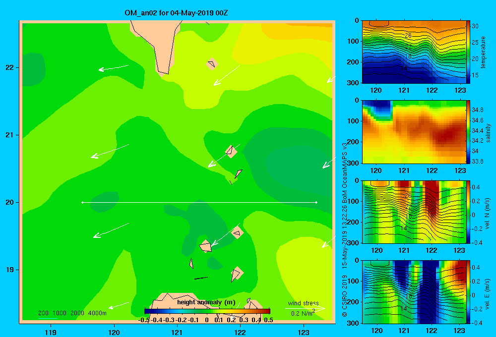Click the '33.8' tick on salinity scale

point(478,161)
